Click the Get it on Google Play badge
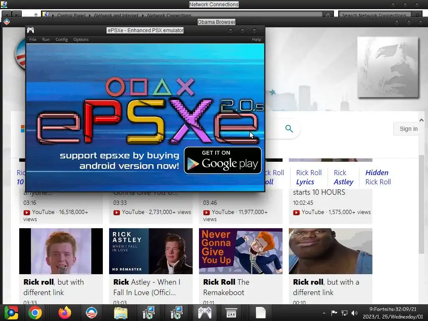The height and width of the screenshot is (321, 428). 223,160
